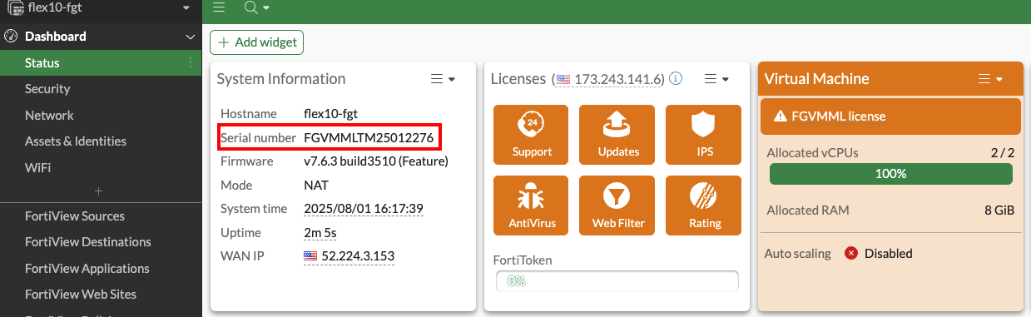1031x317 pixels.
Task: Click the Web Filter funnel icon
Action: pos(617,206)
